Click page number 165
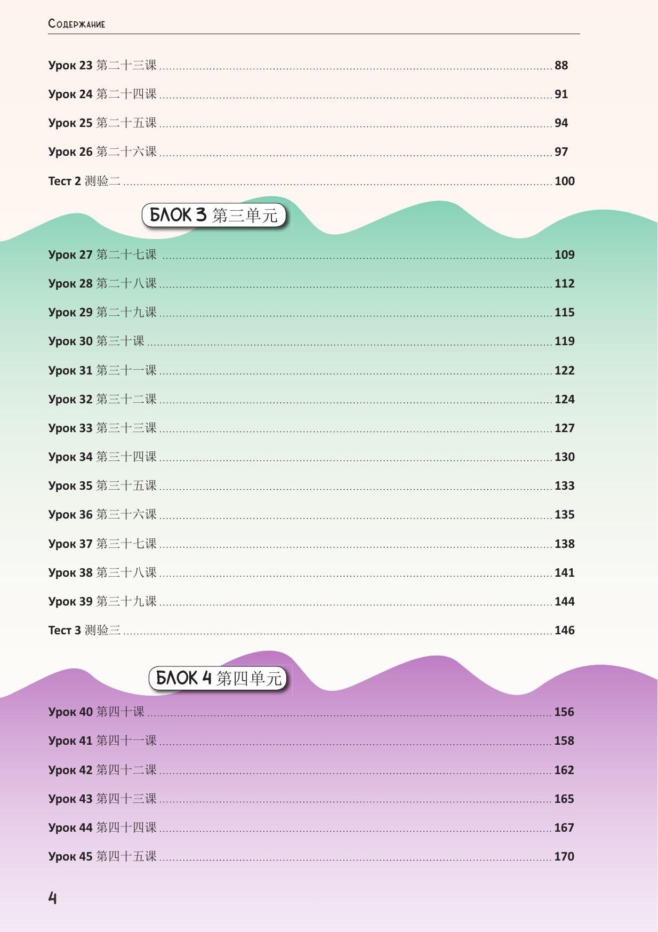 click(564, 799)
